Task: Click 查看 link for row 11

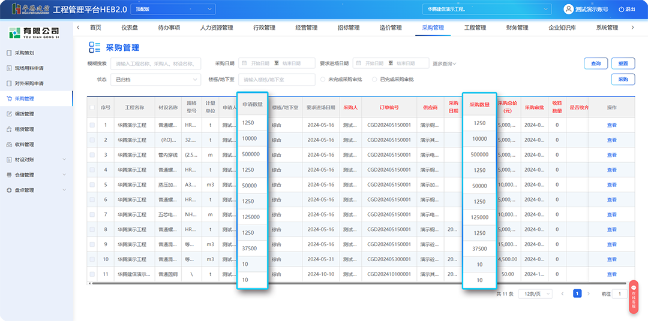Action: tap(611, 274)
